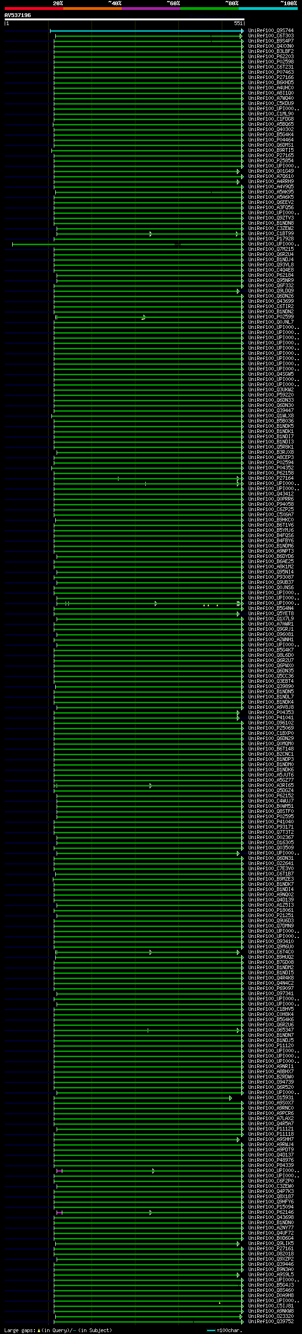
Task: Select the UniRef100_P04464 label
Action: tap(270, 140)
